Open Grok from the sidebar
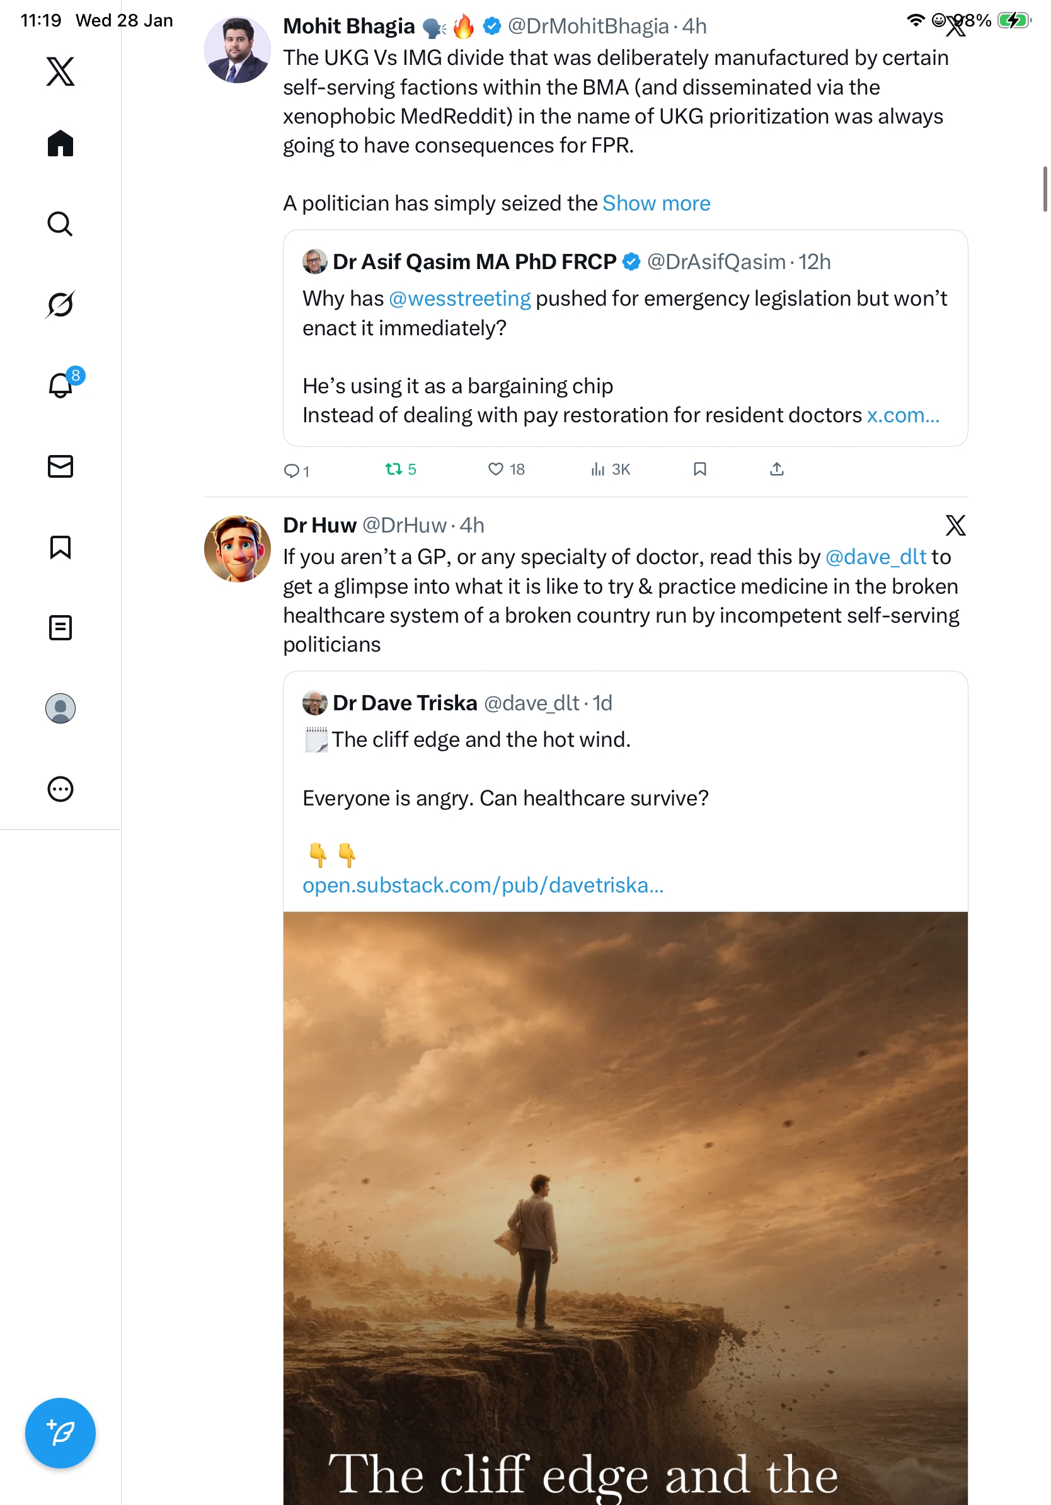Image resolution: width=1051 pixels, height=1505 pixels. click(x=60, y=304)
